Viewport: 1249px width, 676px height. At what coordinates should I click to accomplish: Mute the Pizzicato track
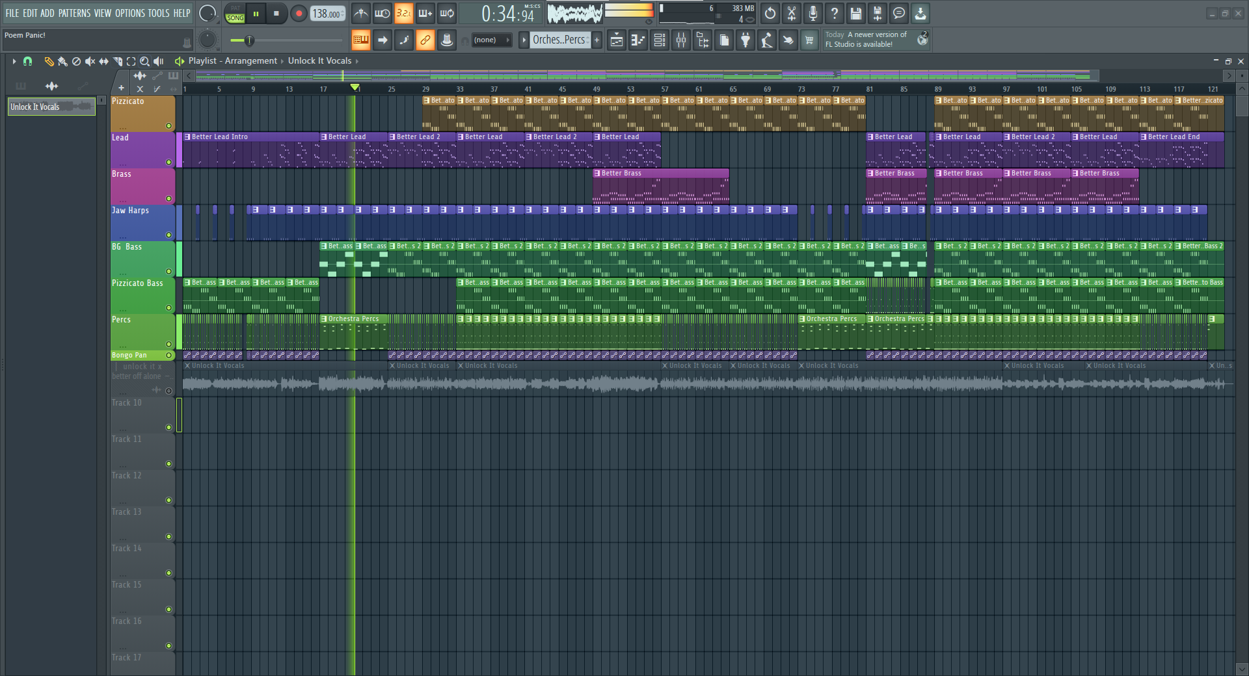coord(168,126)
